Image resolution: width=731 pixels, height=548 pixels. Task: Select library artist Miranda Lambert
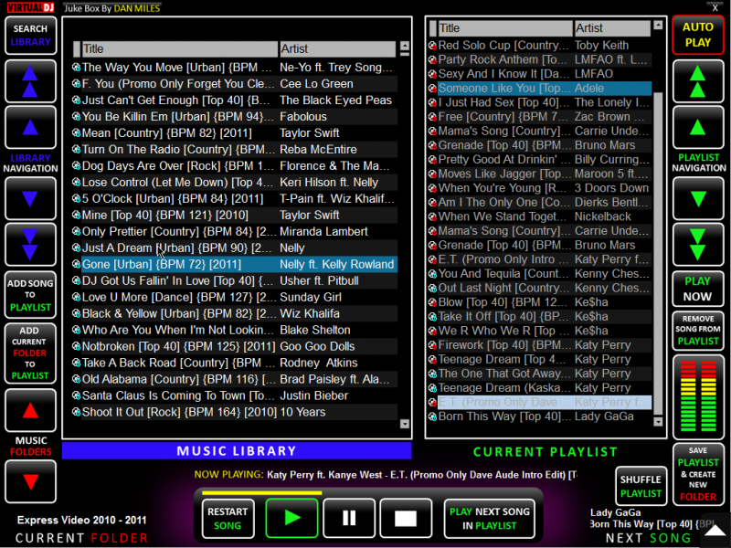(x=324, y=232)
